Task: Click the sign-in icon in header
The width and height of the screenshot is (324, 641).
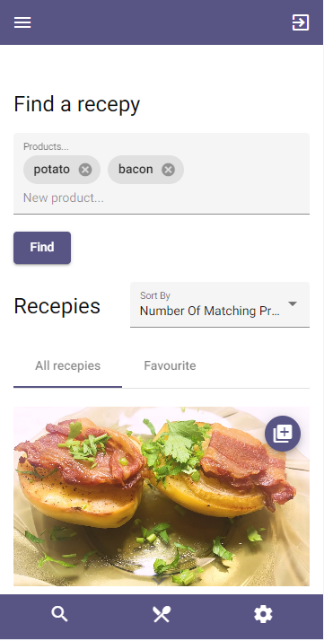Action: tap(301, 22)
